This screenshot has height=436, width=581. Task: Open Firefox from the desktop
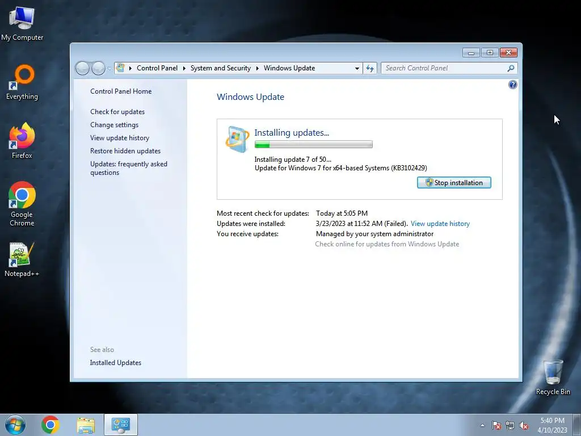(x=22, y=141)
